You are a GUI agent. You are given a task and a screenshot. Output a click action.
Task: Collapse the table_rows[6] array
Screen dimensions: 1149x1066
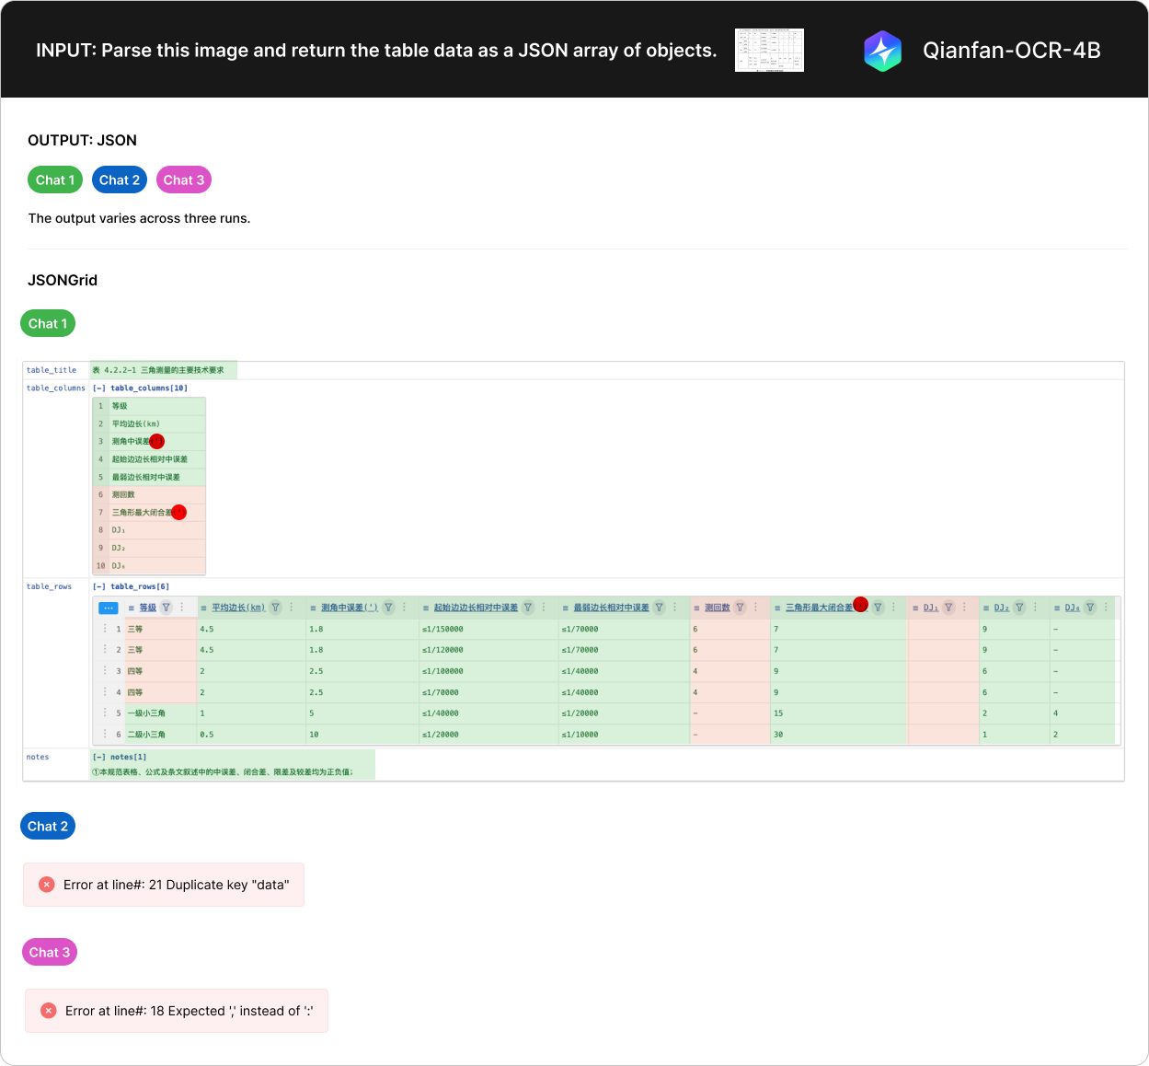click(x=99, y=586)
